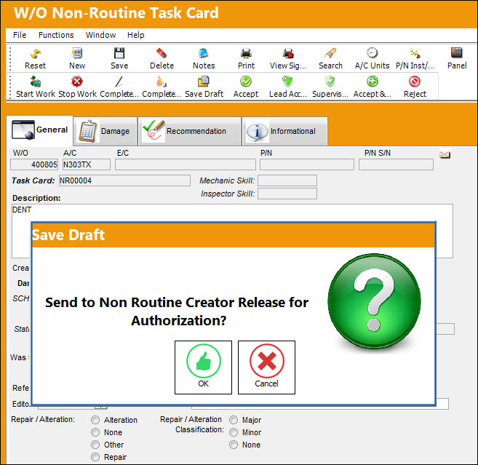Viewport: 478px width, 465px height.
Task: Click the empty E/C field
Action: [x=186, y=164]
